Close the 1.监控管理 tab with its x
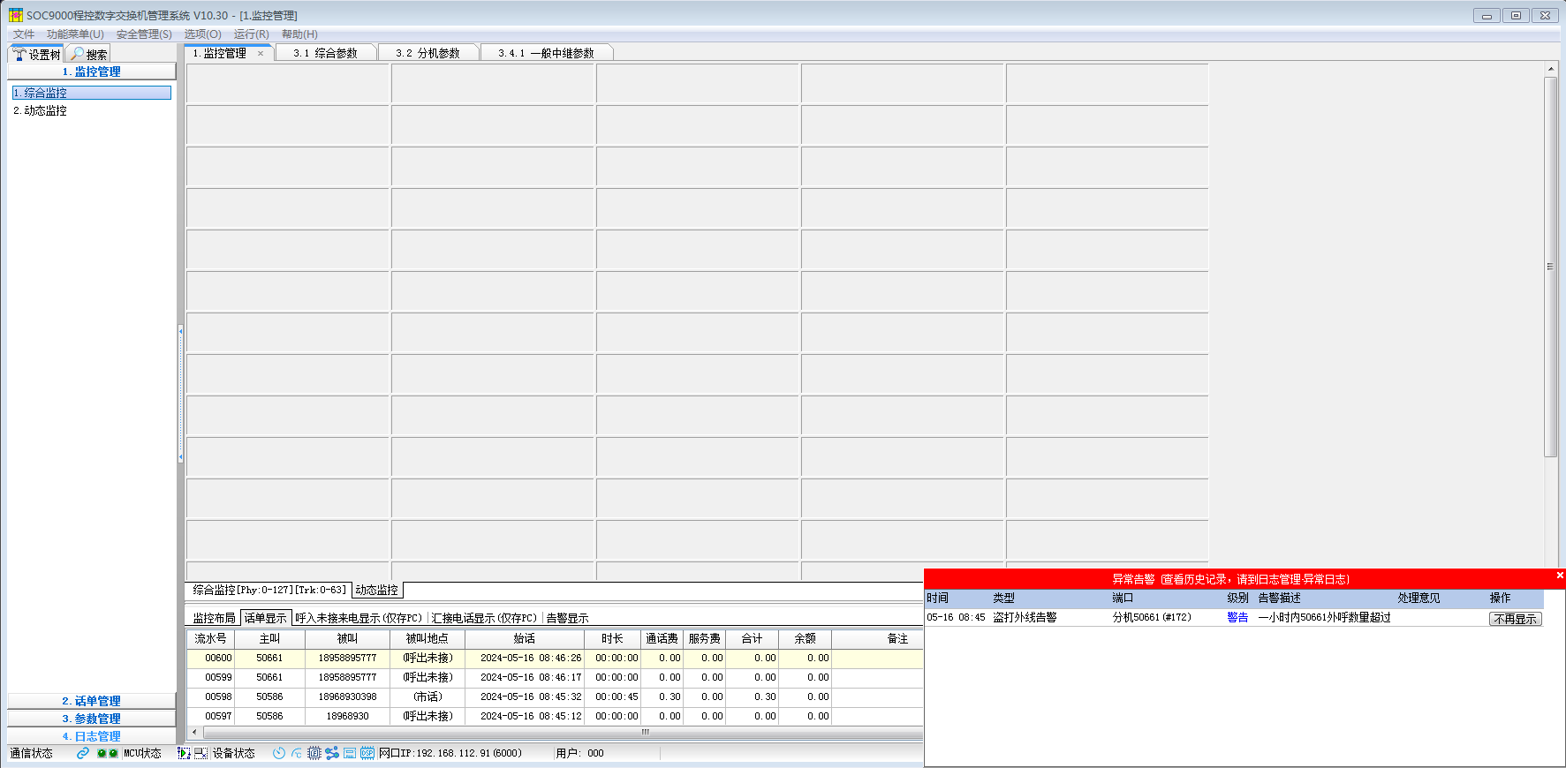The image size is (1566, 768). click(x=261, y=53)
